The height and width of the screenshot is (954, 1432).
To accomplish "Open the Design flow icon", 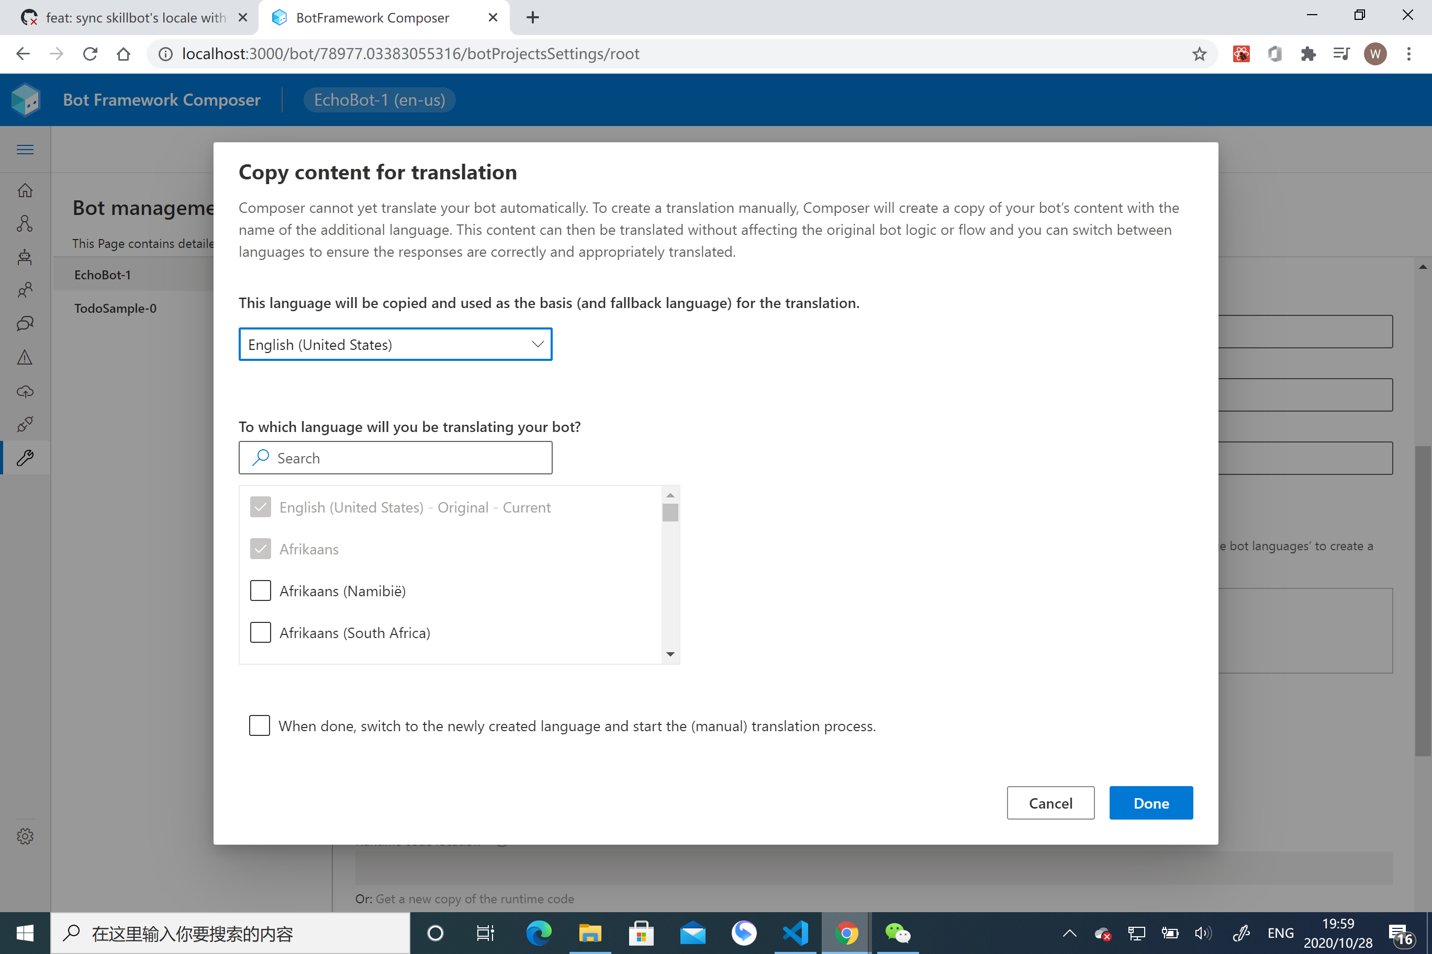I will pos(25,224).
